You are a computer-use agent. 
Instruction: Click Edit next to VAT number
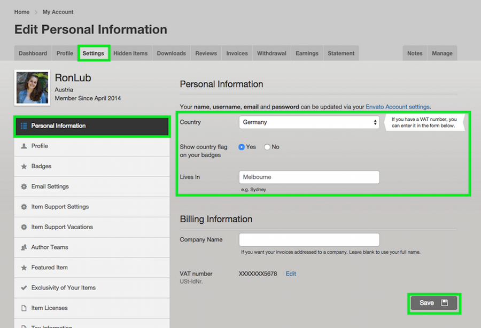291,274
